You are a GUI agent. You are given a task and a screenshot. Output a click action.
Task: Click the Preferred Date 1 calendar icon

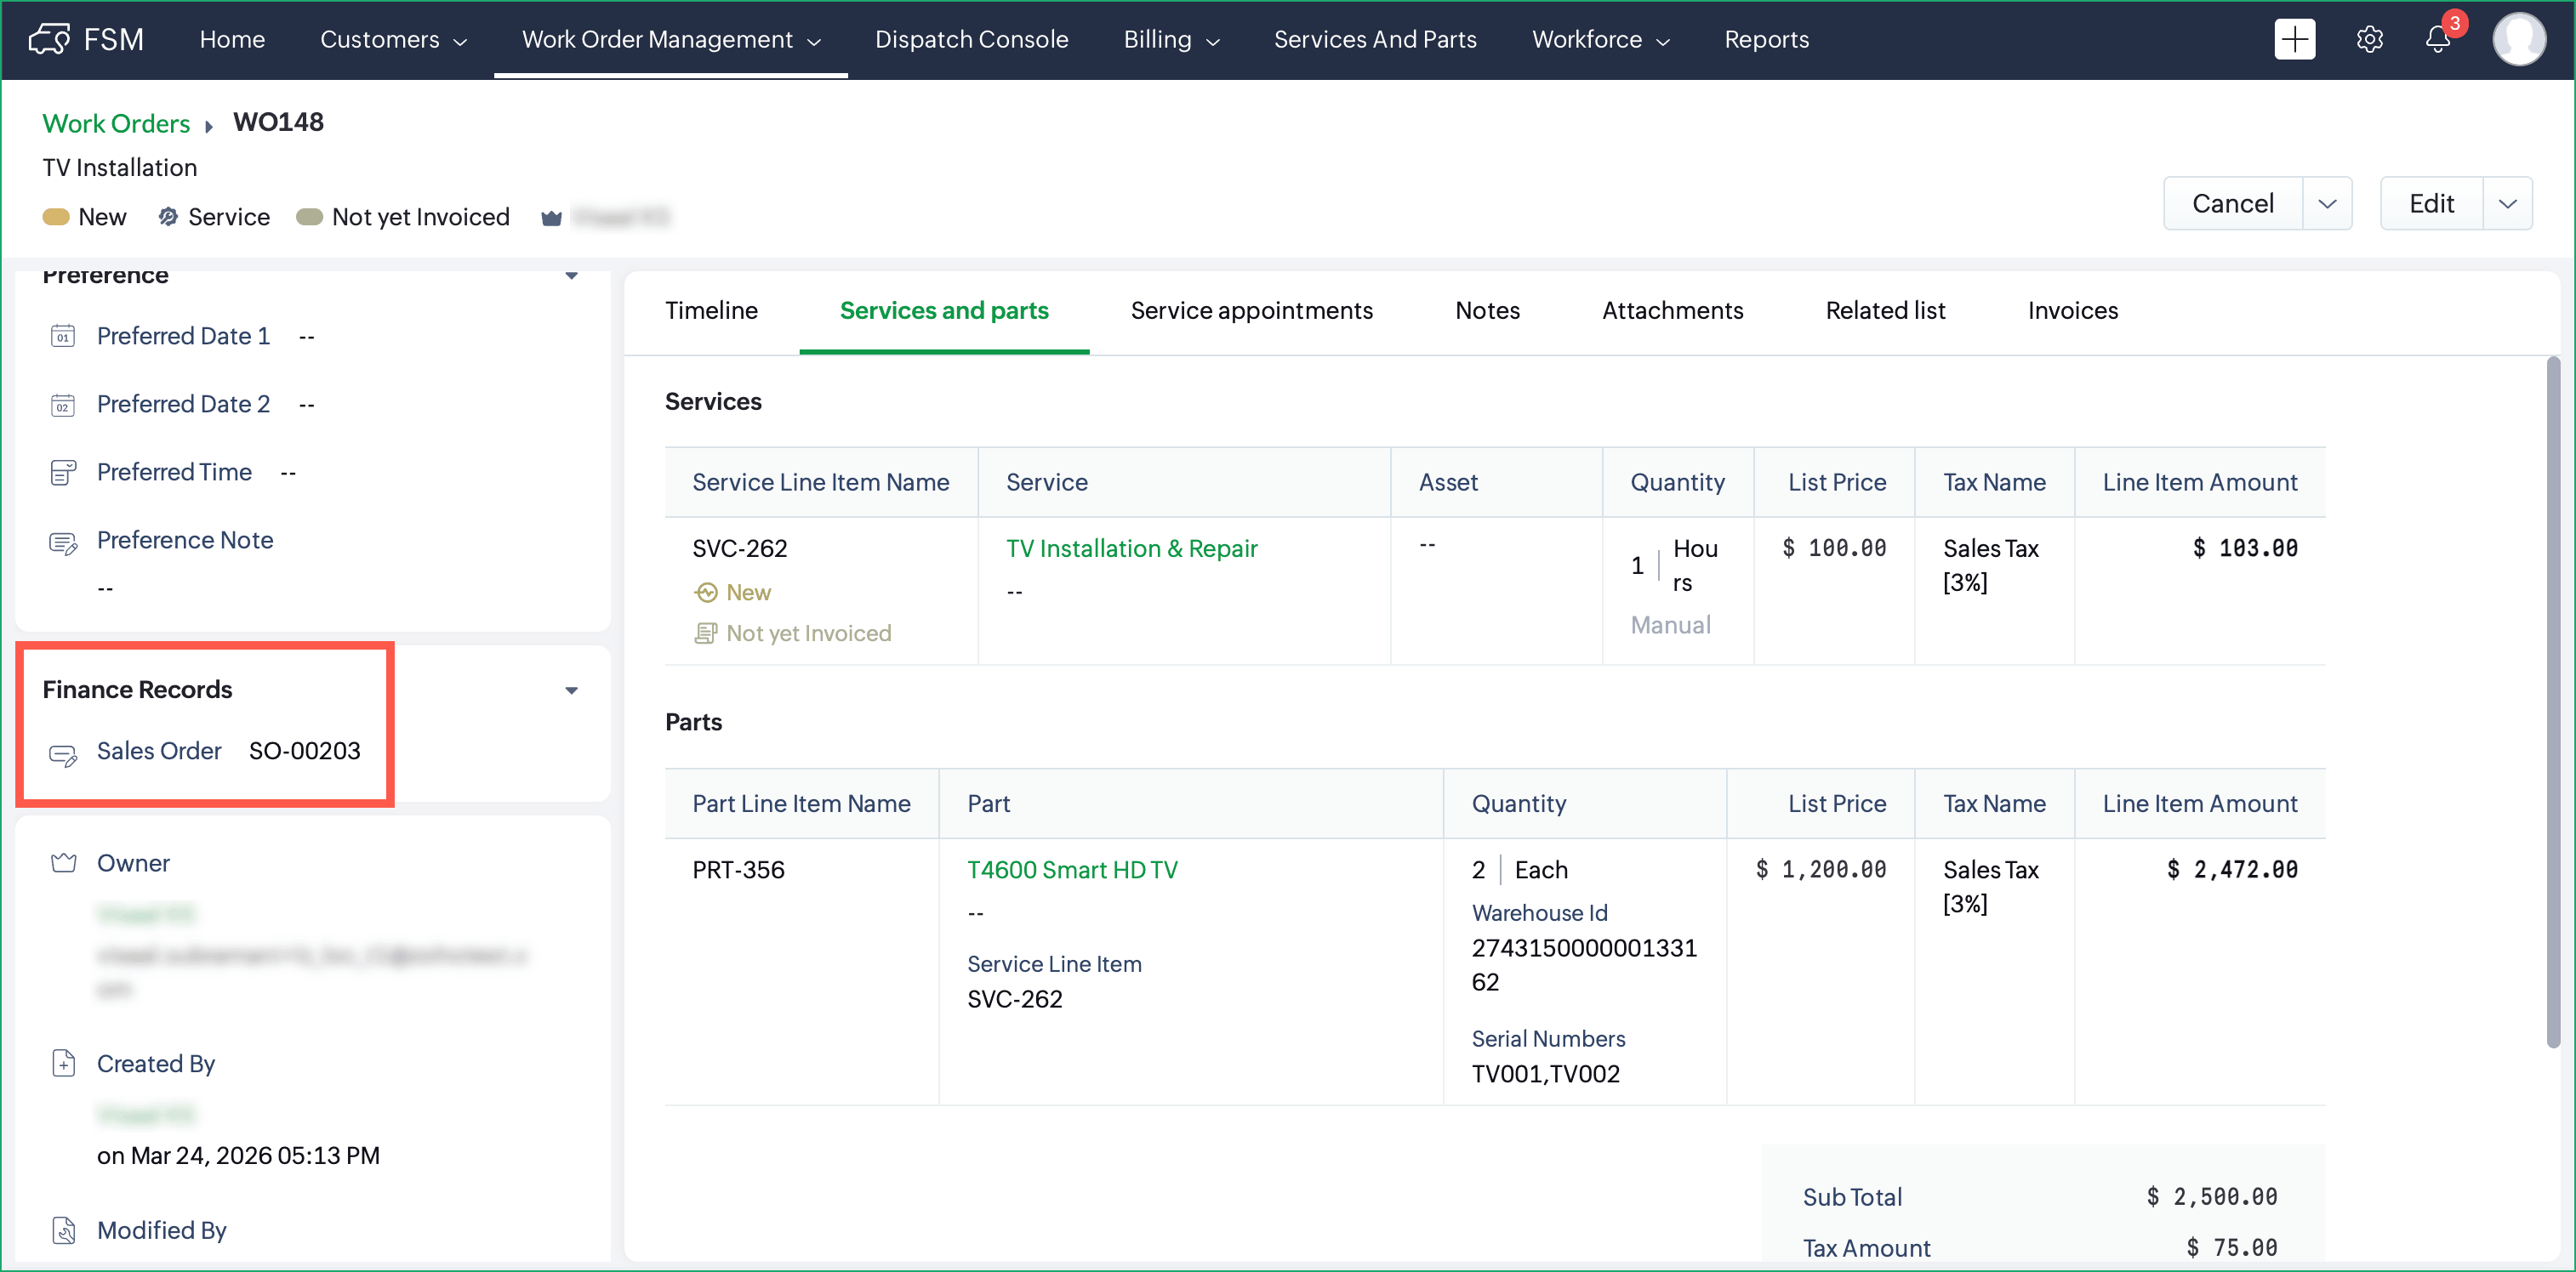[x=63, y=337]
